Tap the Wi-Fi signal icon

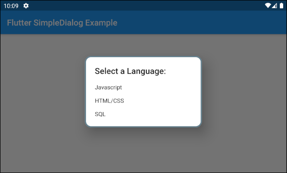(x=268, y=6)
